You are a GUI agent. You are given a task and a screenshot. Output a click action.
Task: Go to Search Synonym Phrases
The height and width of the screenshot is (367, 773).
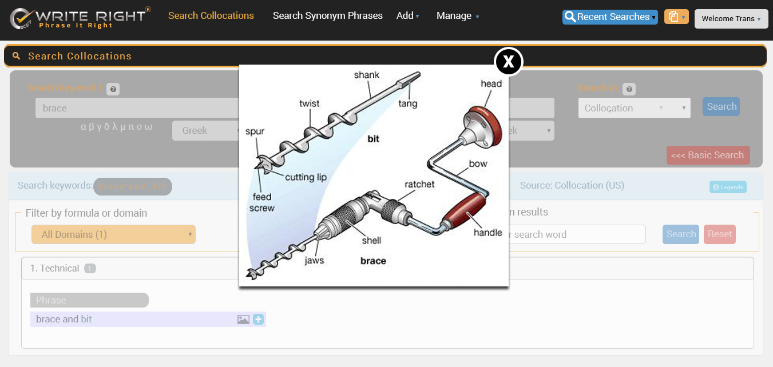[x=327, y=16]
